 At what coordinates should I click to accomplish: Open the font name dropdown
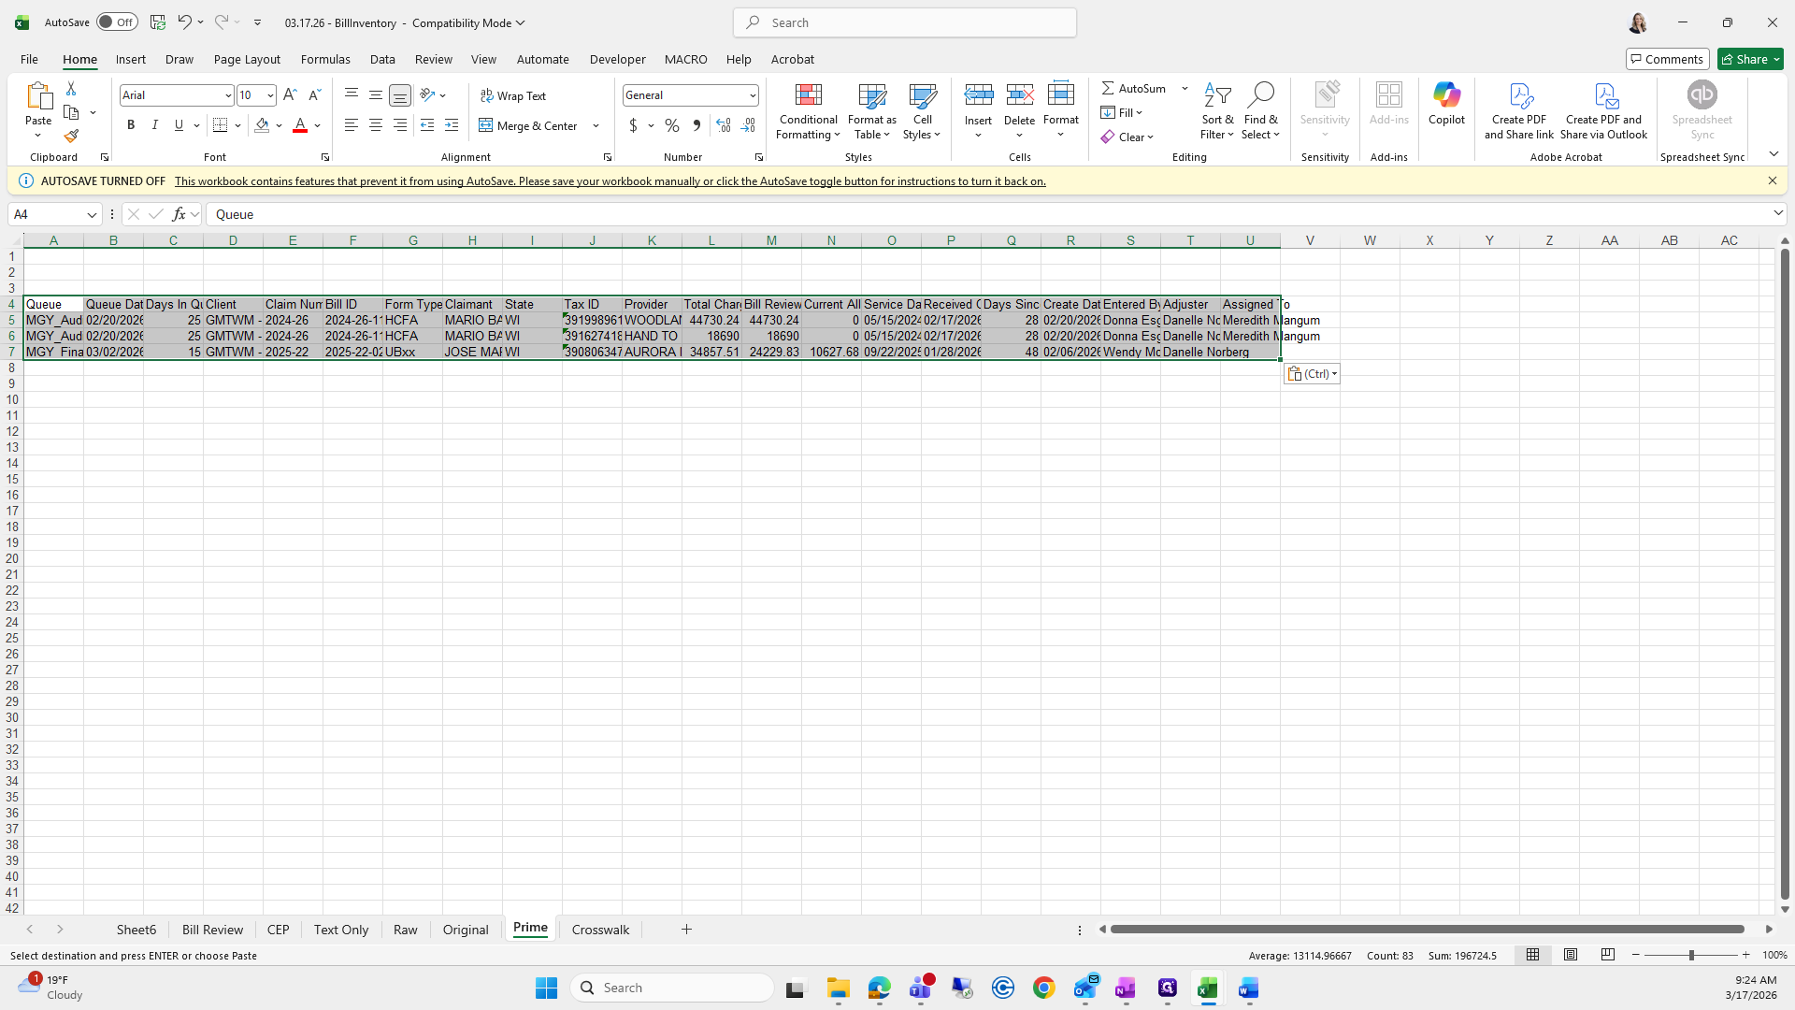coord(227,95)
